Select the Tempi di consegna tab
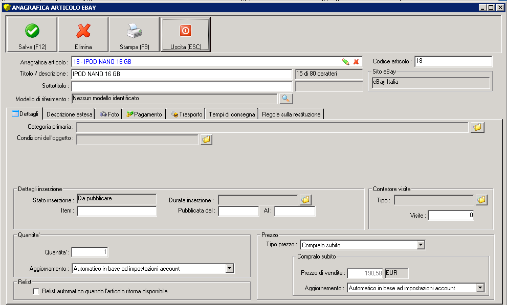The image size is (507, 305). pyautogui.click(x=232, y=114)
